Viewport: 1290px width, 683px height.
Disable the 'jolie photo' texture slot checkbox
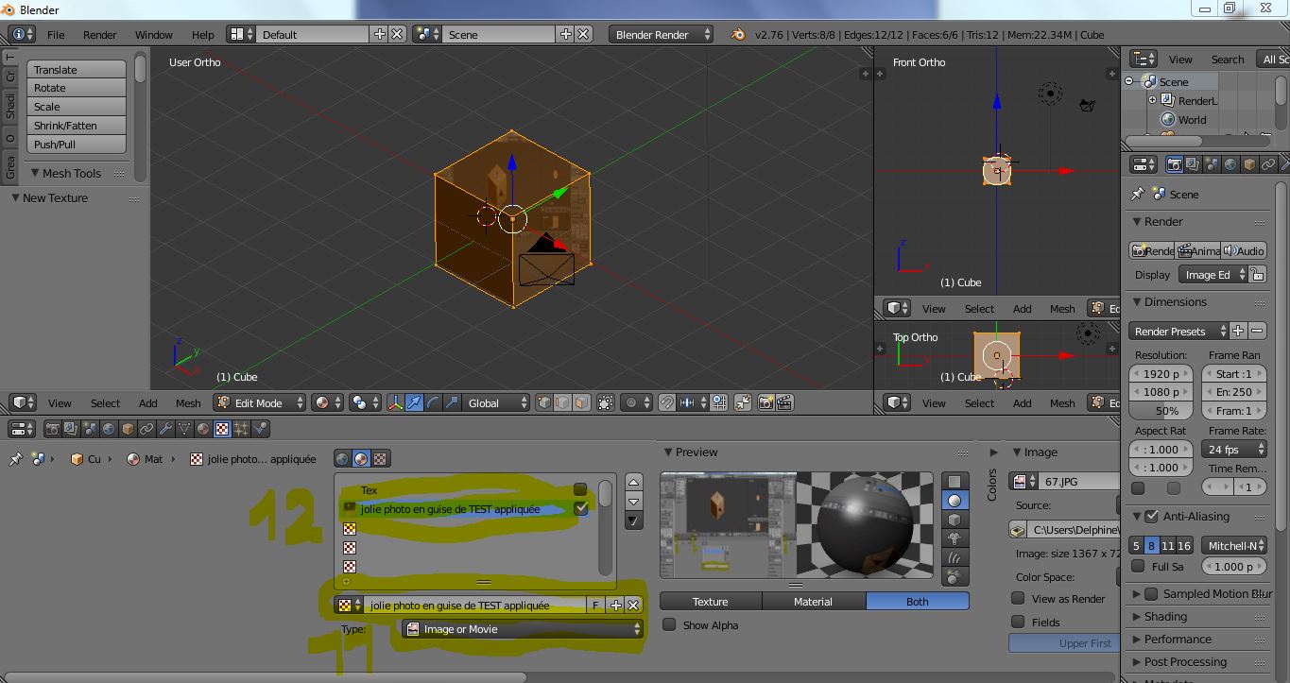[x=581, y=508]
